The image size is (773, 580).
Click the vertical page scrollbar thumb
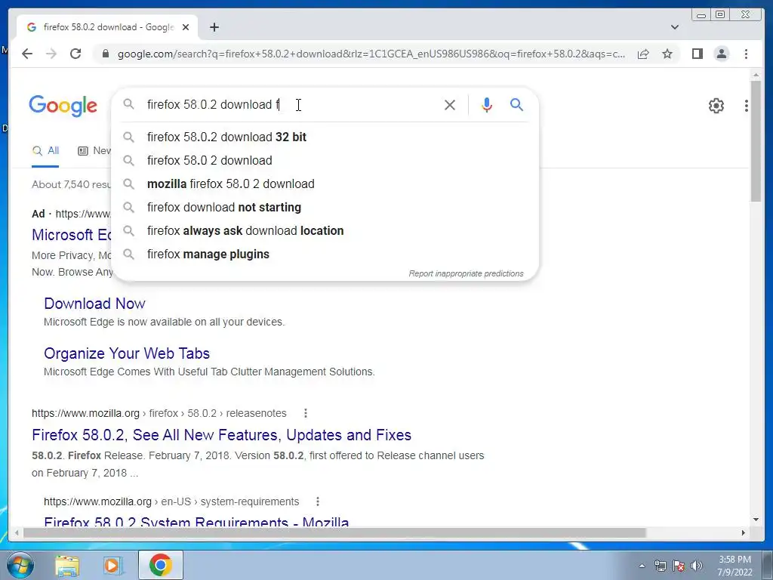click(756, 140)
